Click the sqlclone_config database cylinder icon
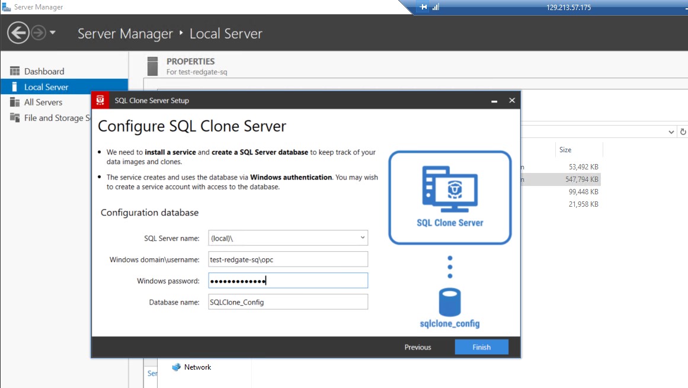The image size is (688, 388). (x=450, y=302)
